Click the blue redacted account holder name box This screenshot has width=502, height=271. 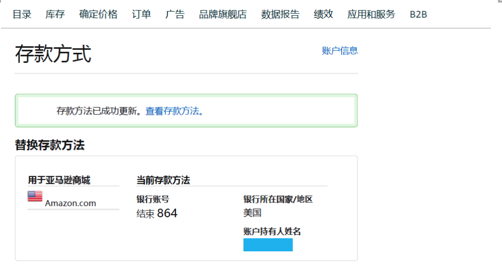tap(268, 245)
